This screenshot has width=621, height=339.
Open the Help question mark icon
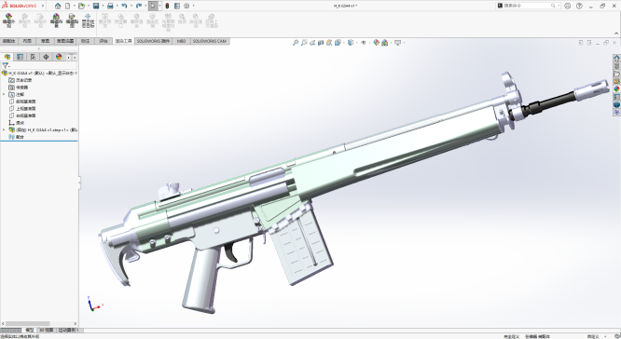579,6
